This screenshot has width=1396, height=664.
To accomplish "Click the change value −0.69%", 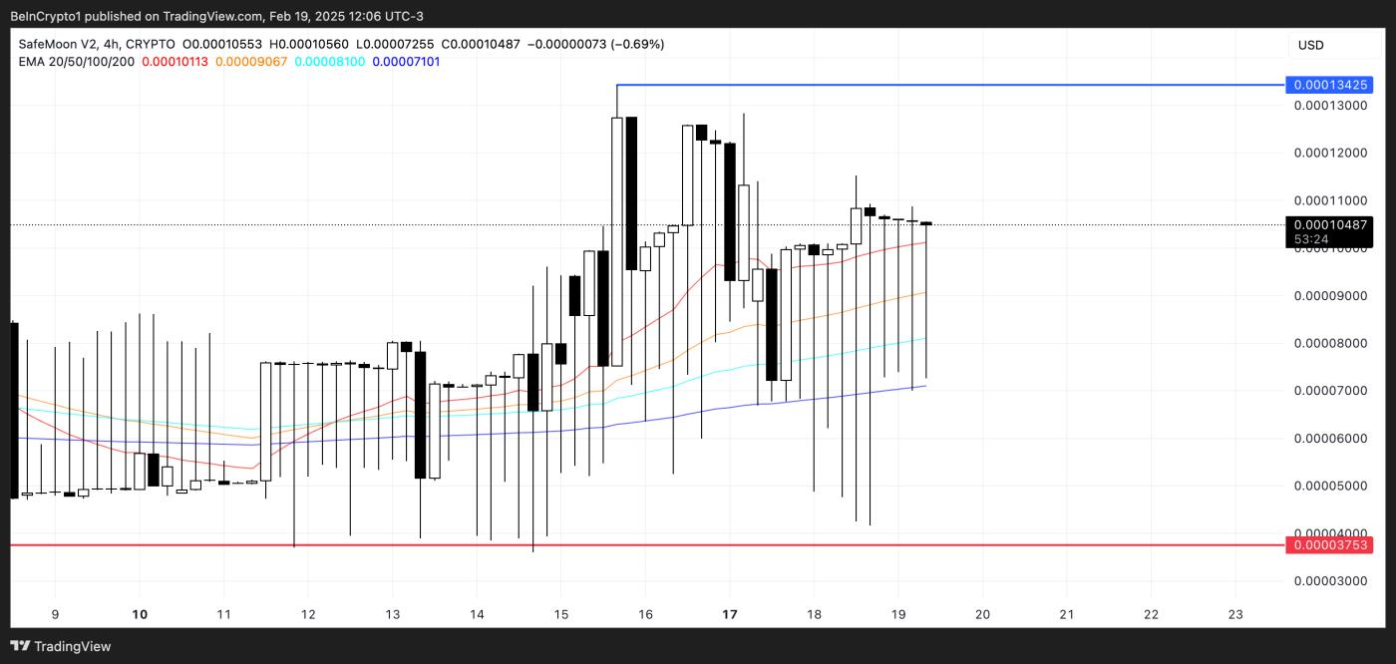I will (x=638, y=44).
